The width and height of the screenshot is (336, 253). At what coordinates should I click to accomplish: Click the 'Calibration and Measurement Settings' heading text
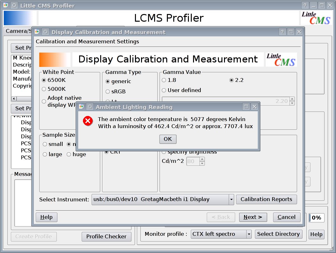(87, 41)
